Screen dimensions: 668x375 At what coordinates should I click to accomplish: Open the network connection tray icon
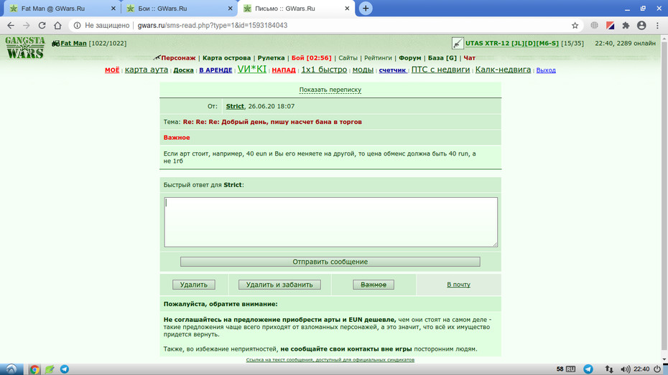pos(609,369)
